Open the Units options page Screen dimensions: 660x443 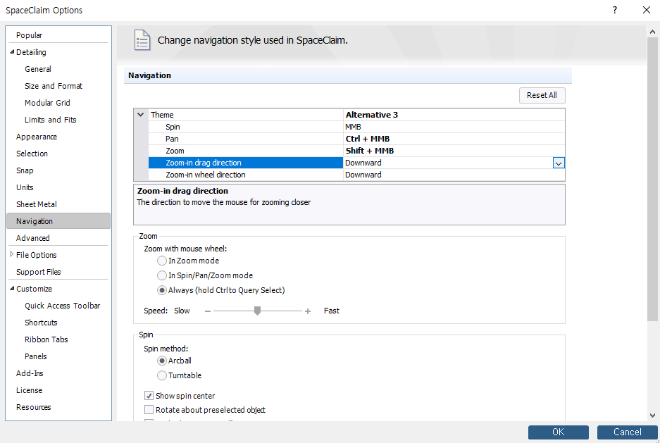[25, 187]
